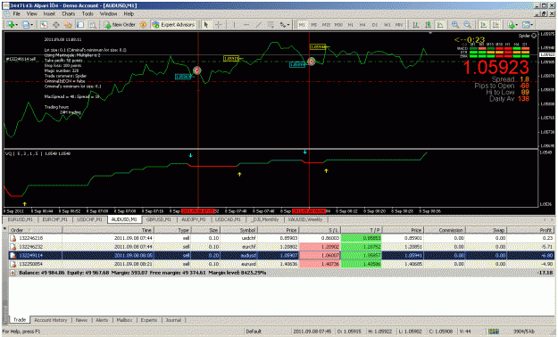Open the Journal terminal tab

tap(173, 320)
